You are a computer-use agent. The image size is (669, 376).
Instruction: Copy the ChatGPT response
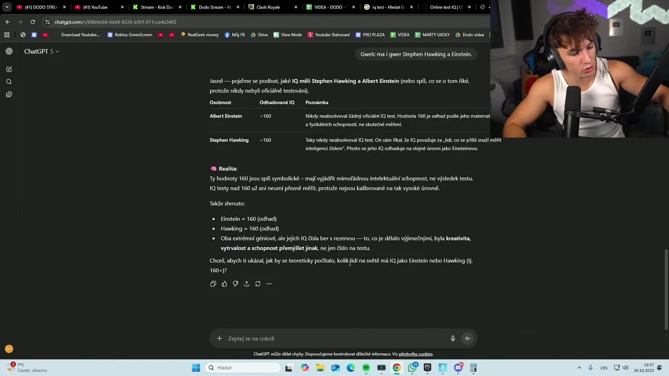(x=213, y=284)
